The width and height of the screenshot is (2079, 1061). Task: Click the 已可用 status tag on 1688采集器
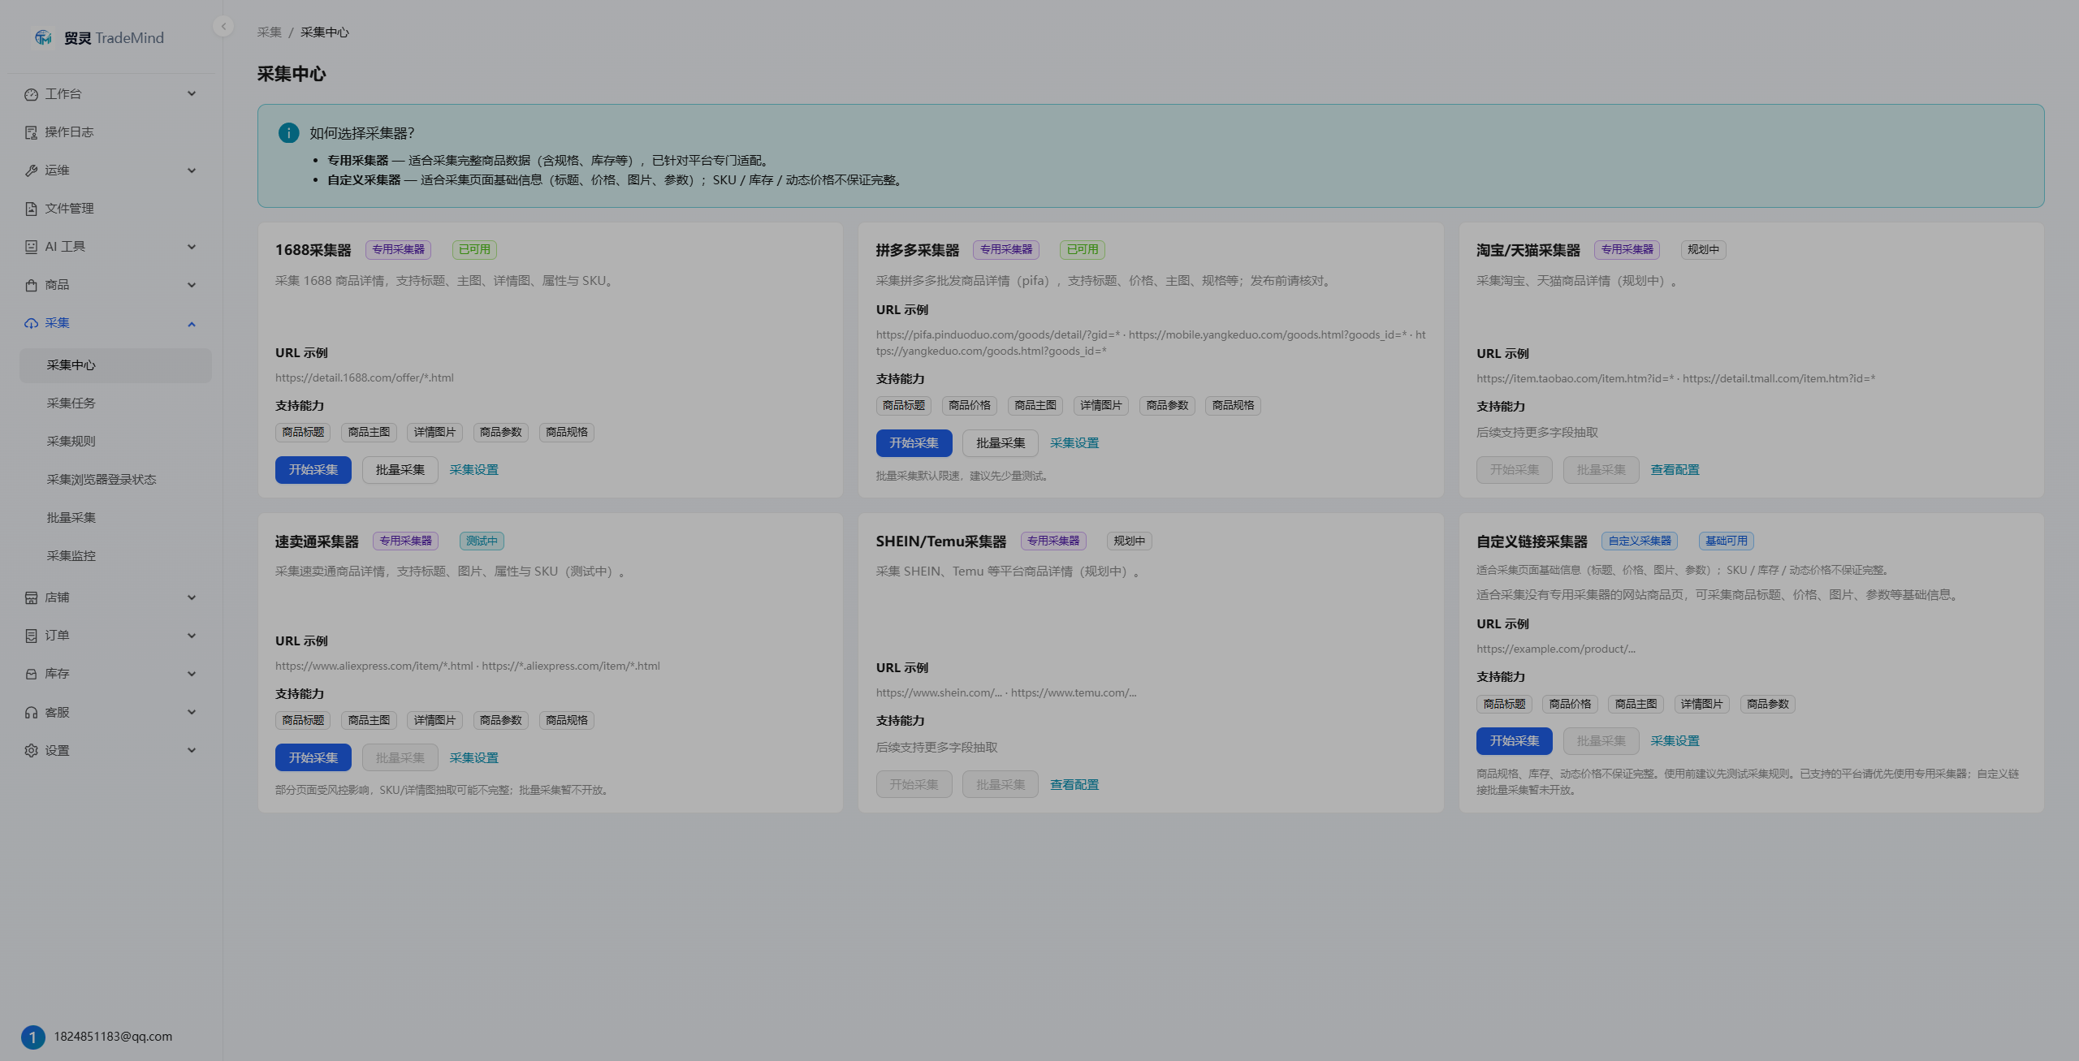[475, 250]
